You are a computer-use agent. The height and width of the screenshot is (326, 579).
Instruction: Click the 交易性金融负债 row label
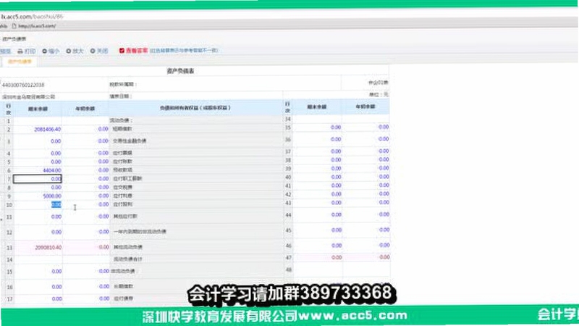pos(130,141)
